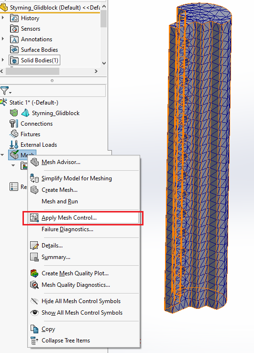Image resolution: width=254 pixels, height=353 pixels.
Task: Click the results checklist icon below Mesh
Action: (14, 187)
